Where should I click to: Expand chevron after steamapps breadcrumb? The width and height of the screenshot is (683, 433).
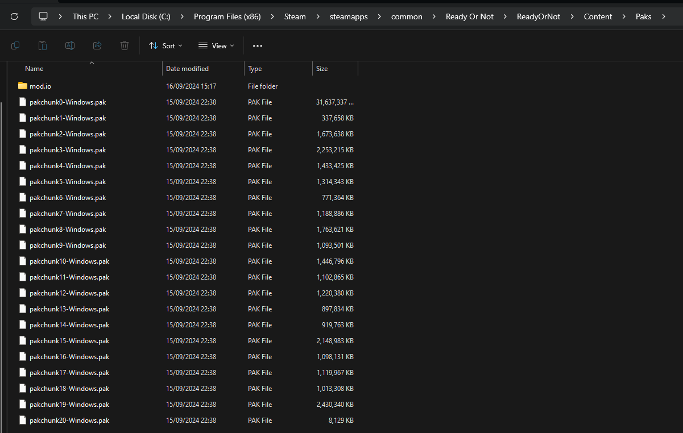click(379, 16)
